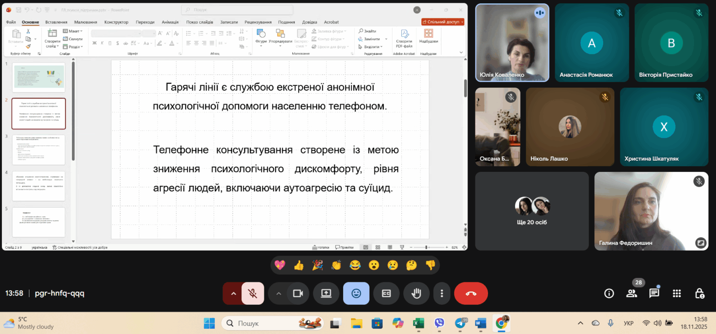
Task: Expand video settings arrow beside camera
Action: click(279, 293)
